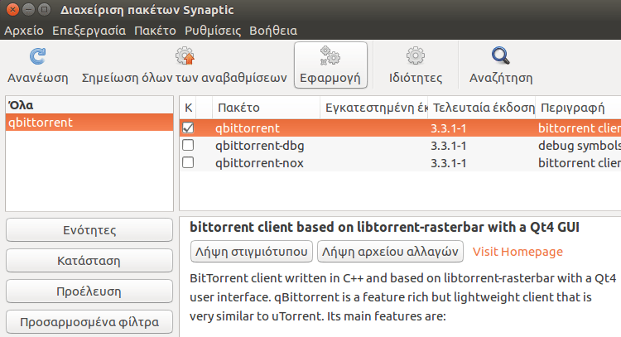The width and height of the screenshot is (621, 337).
Task: Mark the qbittorrent-dbg package checkbox
Action: 188,146
